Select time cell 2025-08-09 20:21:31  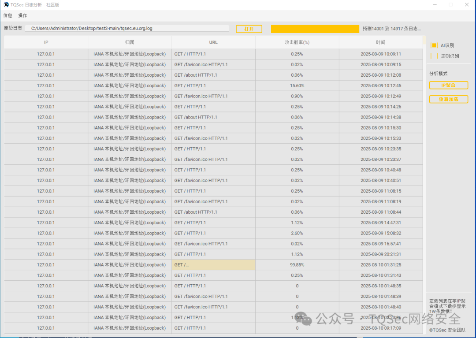tap(381, 254)
